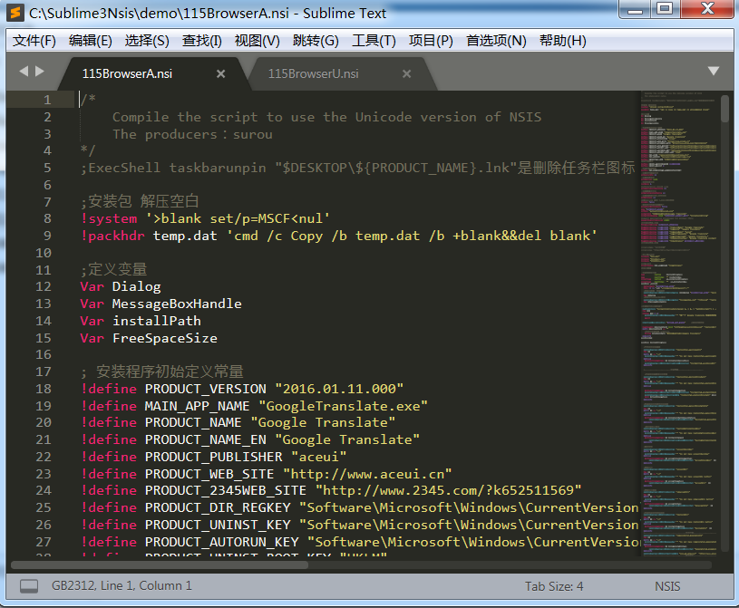This screenshot has width=739, height=608.
Task: Click 'MAIN_APP_NAME' define name
Action: [x=197, y=406]
